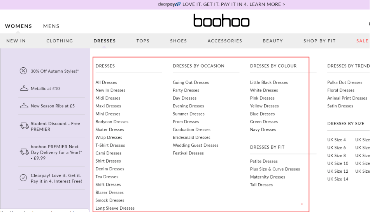This screenshot has height=212, width=370.
Task: Choose Midi Dresses
Action: [x=108, y=98]
